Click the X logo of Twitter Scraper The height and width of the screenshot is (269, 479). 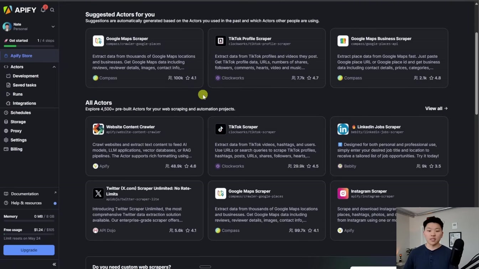(98, 194)
